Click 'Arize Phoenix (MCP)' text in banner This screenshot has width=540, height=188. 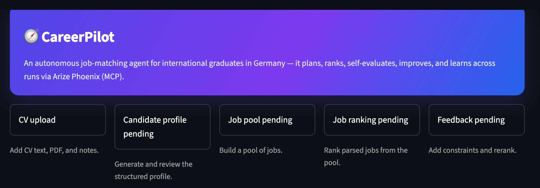[88, 77]
